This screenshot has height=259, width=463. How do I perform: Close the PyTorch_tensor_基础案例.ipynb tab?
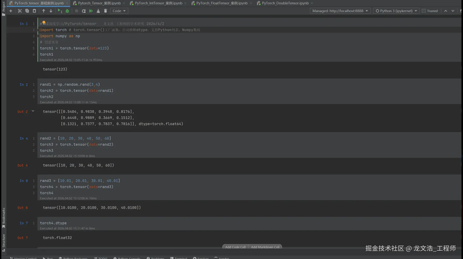tap(67, 3)
